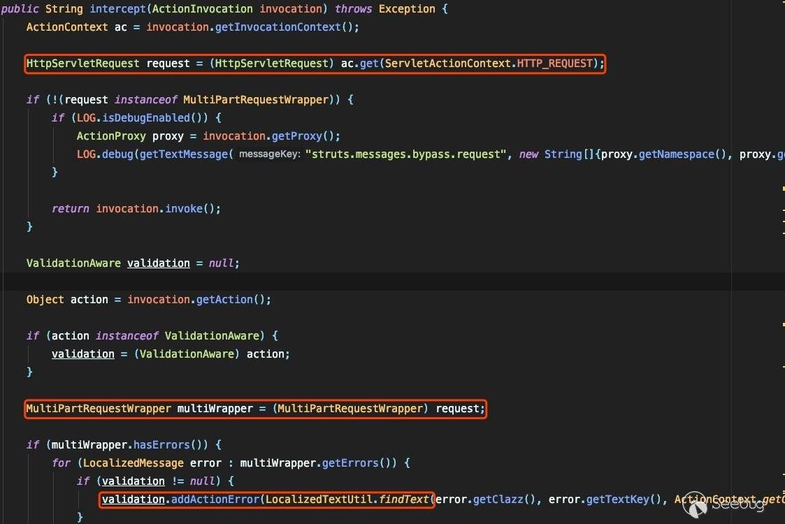The width and height of the screenshot is (785, 524).
Task: Click the getTextMessage method call
Action: [x=184, y=154]
